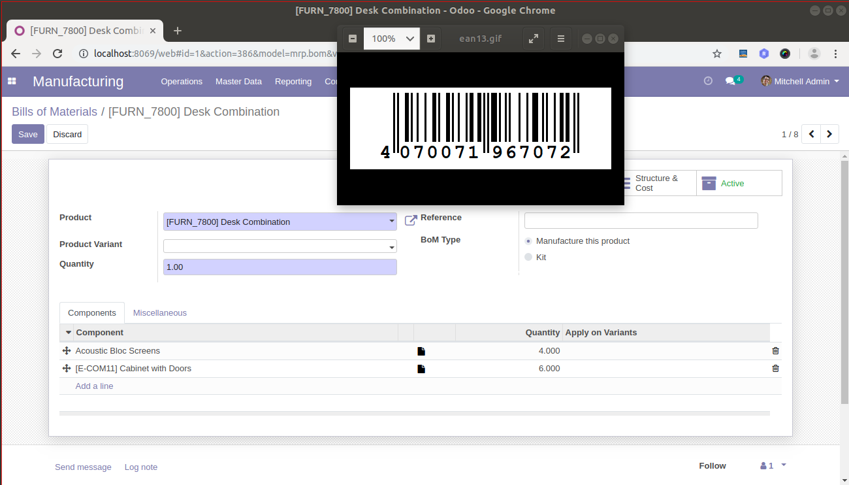Screen dimensions: 849x485
Task: Open the external link next to Product
Action: tap(411, 220)
